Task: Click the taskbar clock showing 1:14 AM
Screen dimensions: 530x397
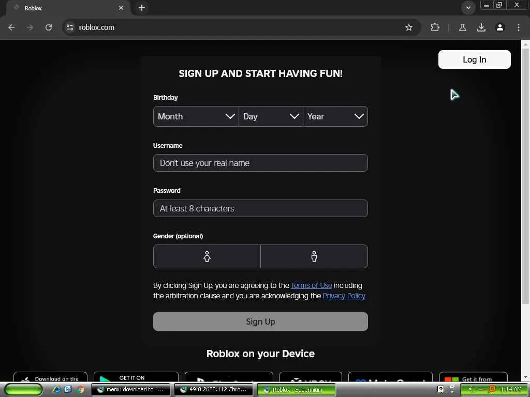Action: (x=511, y=390)
